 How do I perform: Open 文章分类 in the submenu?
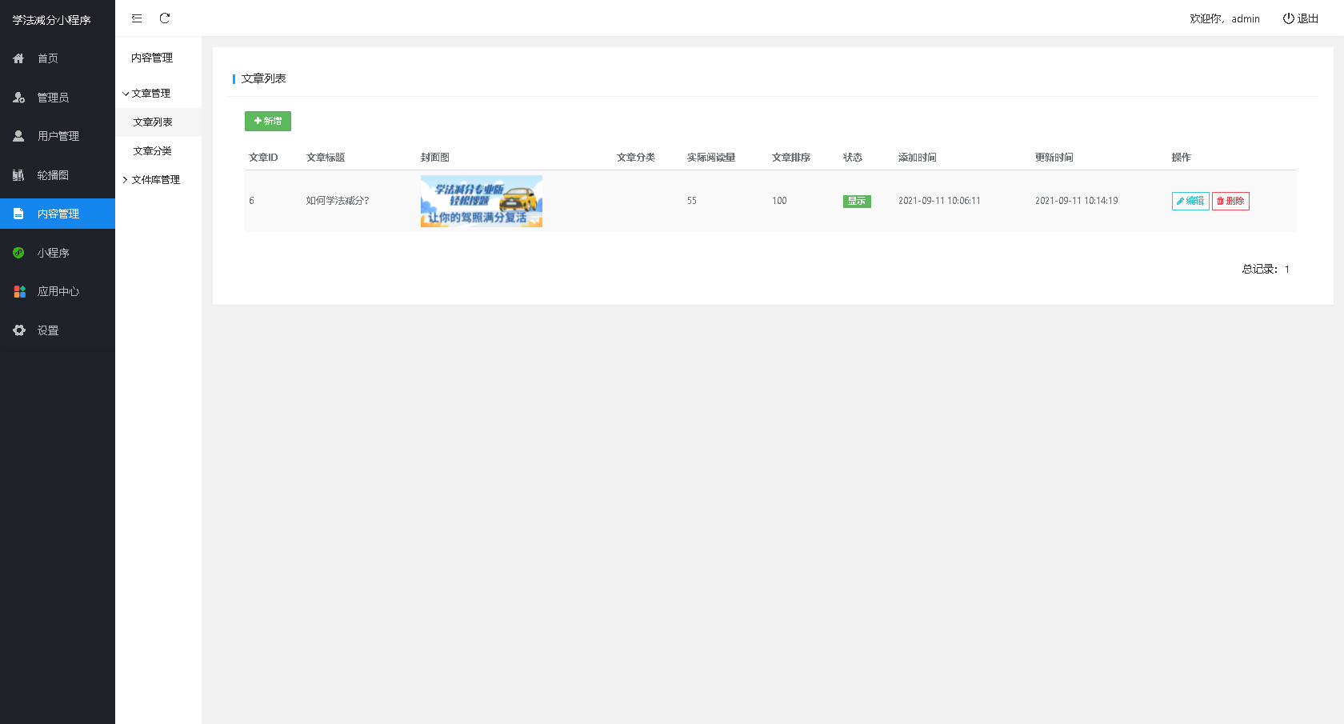click(x=153, y=151)
